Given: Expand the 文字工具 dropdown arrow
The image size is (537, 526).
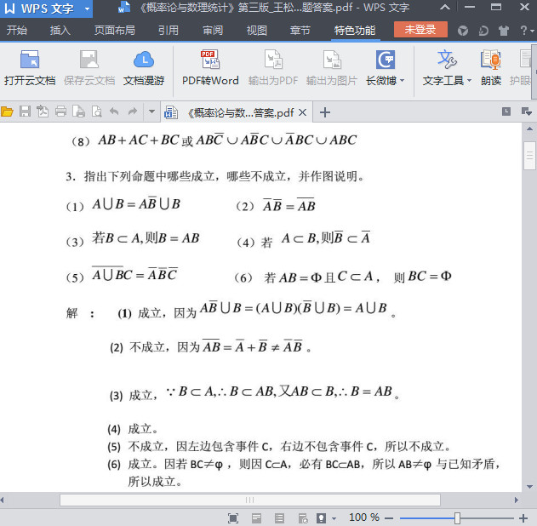Looking at the screenshot, I should click(x=470, y=81).
